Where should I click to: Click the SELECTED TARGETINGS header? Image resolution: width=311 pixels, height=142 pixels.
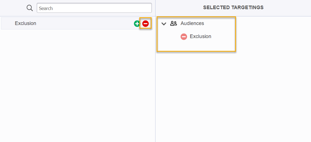tap(233, 8)
